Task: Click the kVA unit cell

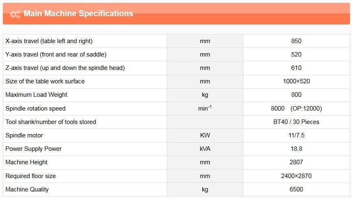Action: 205,149
